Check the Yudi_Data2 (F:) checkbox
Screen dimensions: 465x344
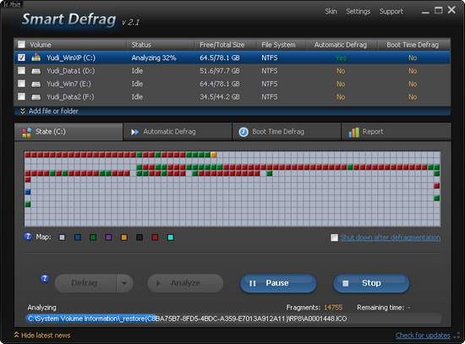[21, 96]
